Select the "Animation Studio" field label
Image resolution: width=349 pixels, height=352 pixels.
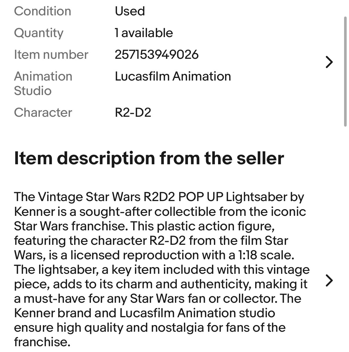click(x=43, y=83)
